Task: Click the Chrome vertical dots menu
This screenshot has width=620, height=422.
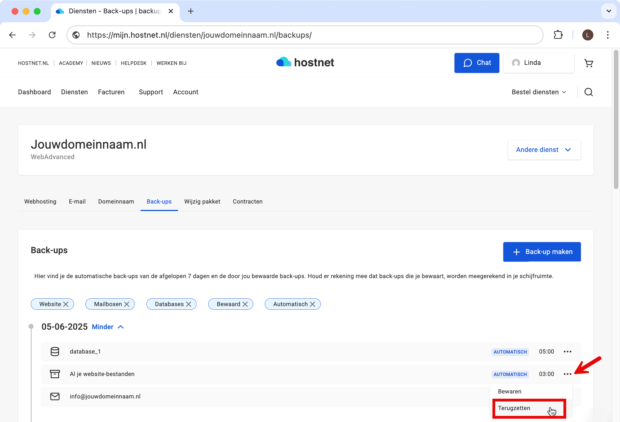Action: tap(608, 35)
